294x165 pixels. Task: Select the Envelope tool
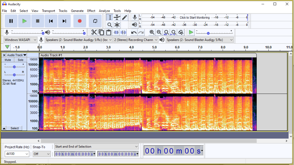pos(117,18)
